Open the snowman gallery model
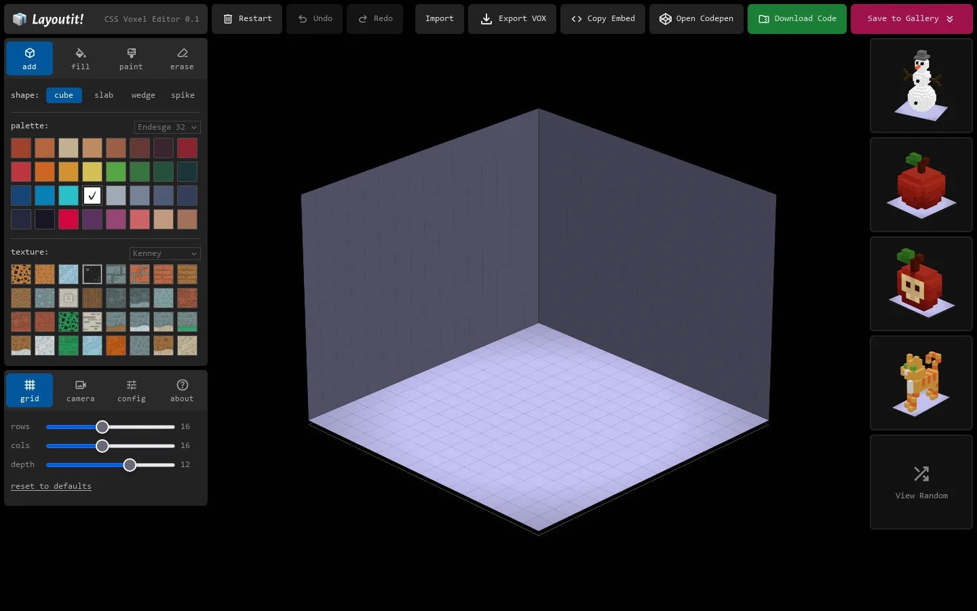977x611 pixels. pos(921,86)
